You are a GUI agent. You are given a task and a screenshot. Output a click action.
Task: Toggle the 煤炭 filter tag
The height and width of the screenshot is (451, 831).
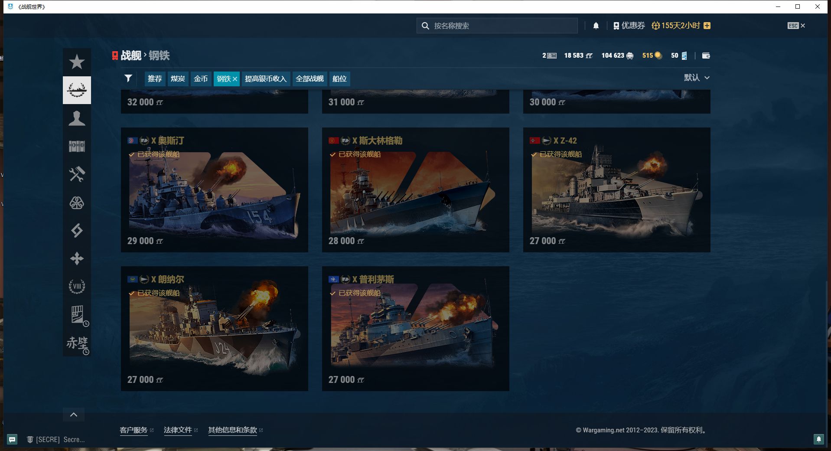click(x=178, y=79)
